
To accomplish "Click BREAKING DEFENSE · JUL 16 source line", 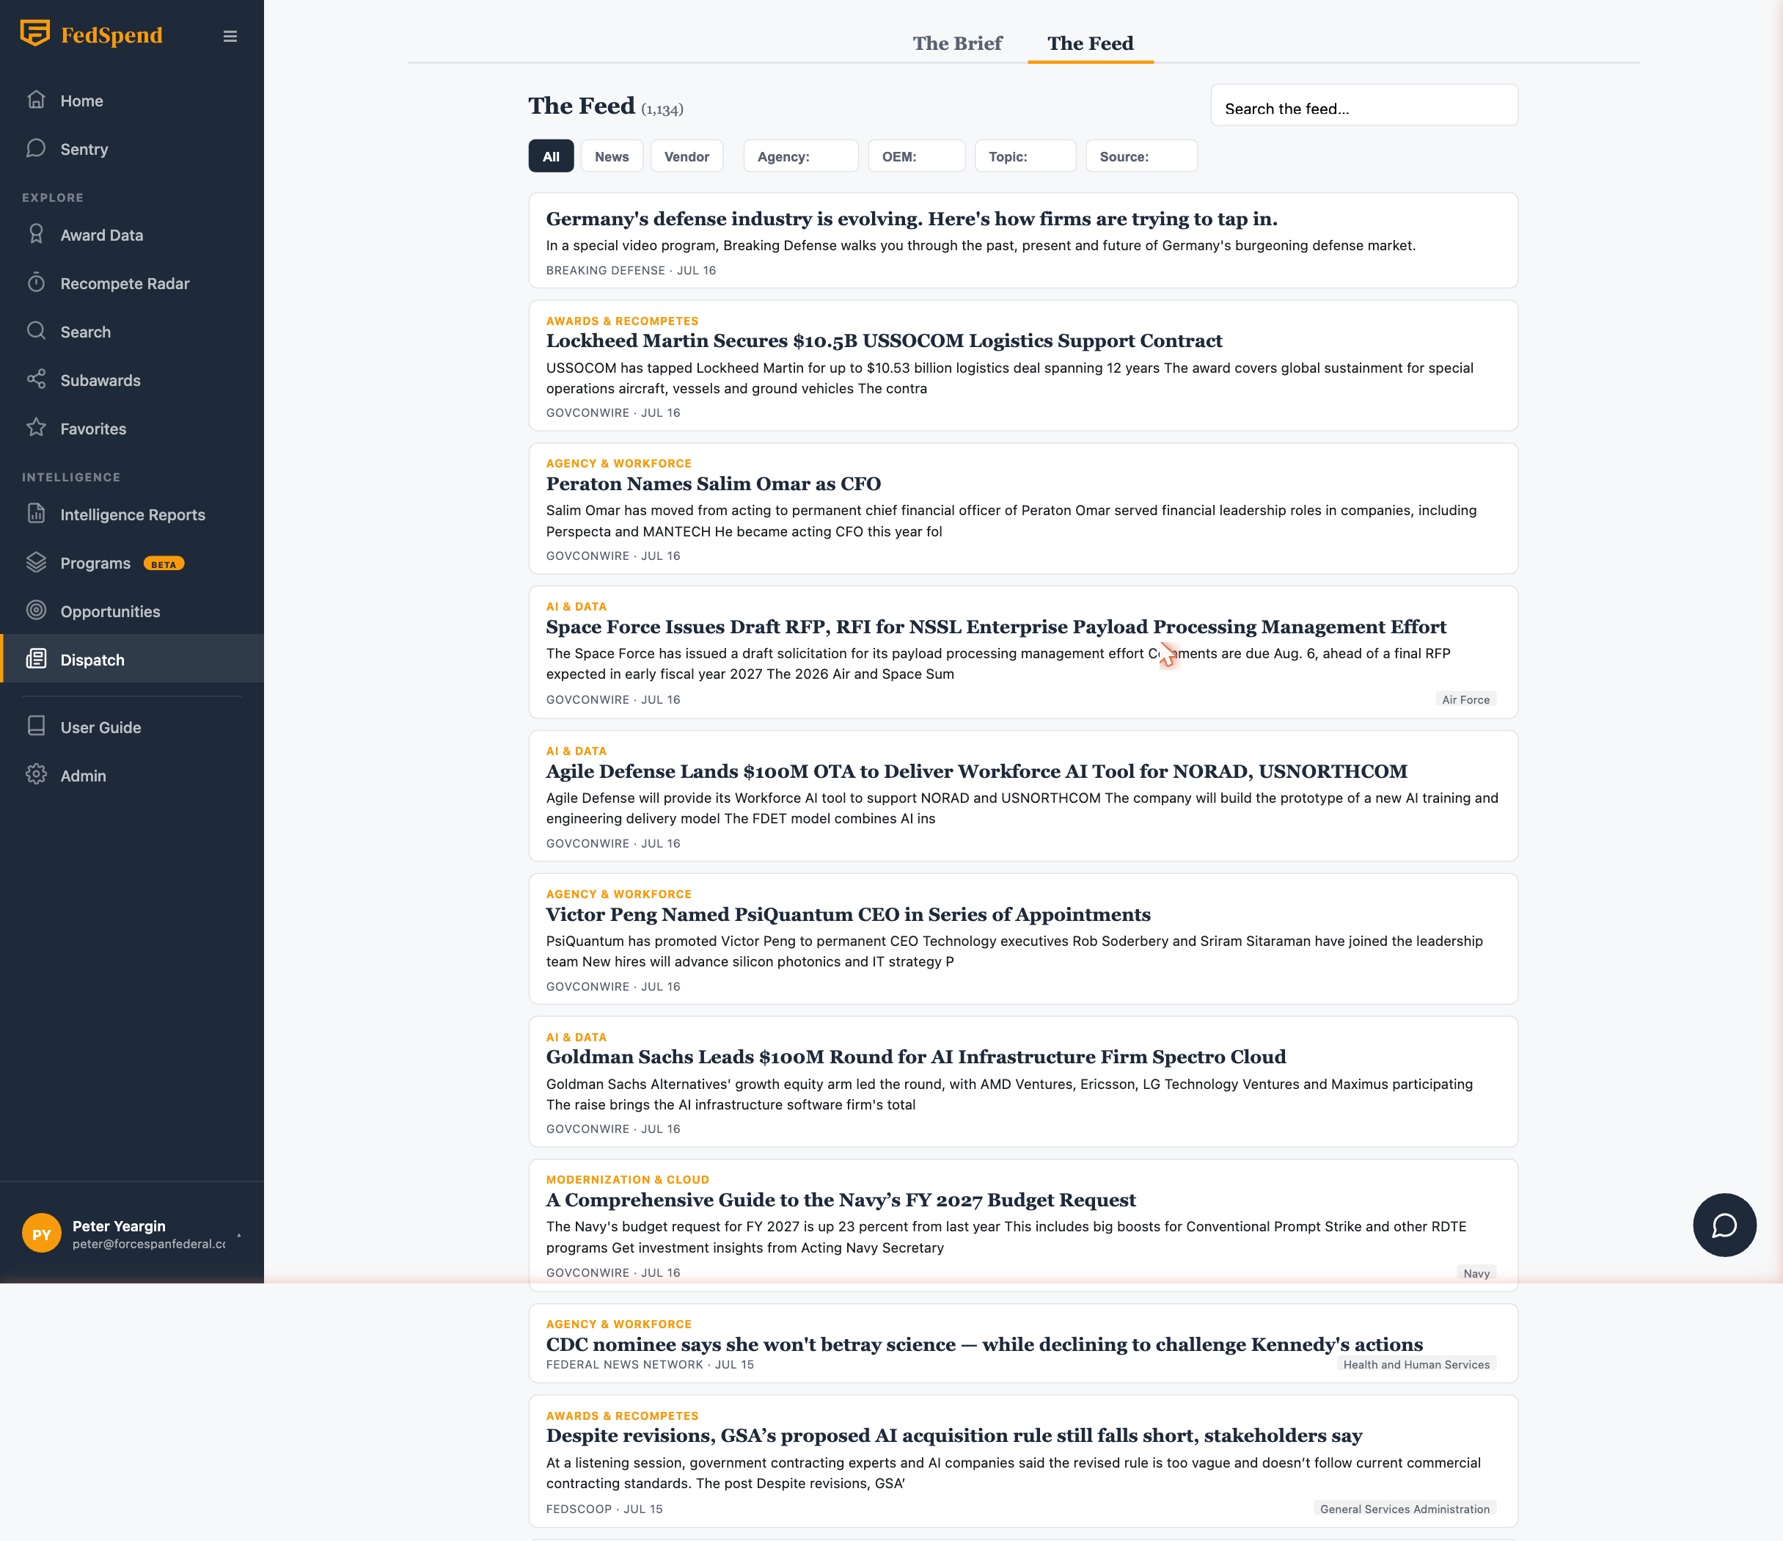I will pos(631,270).
